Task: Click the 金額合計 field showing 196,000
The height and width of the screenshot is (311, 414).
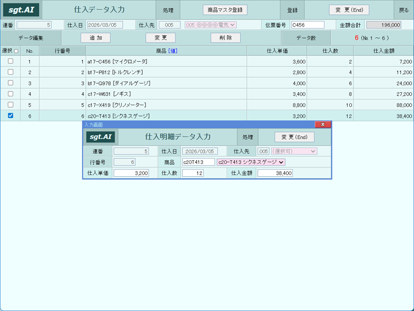Action: (383, 25)
